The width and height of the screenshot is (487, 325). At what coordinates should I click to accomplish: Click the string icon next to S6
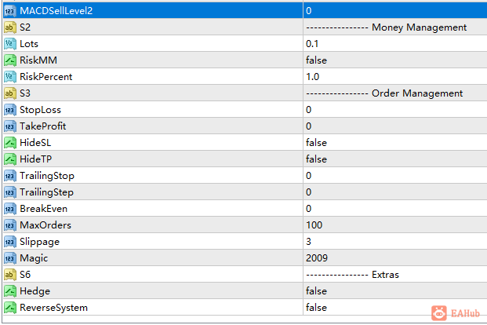10,275
